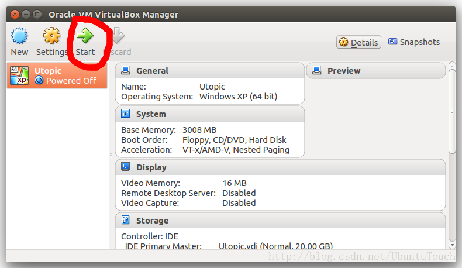The width and height of the screenshot is (462, 268).
Task: Switch to the Snapshots view
Action: click(413, 42)
